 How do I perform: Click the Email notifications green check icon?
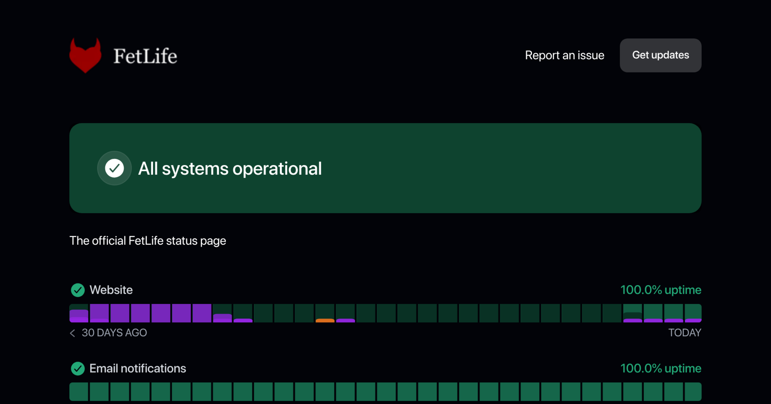(x=78, y=368)
